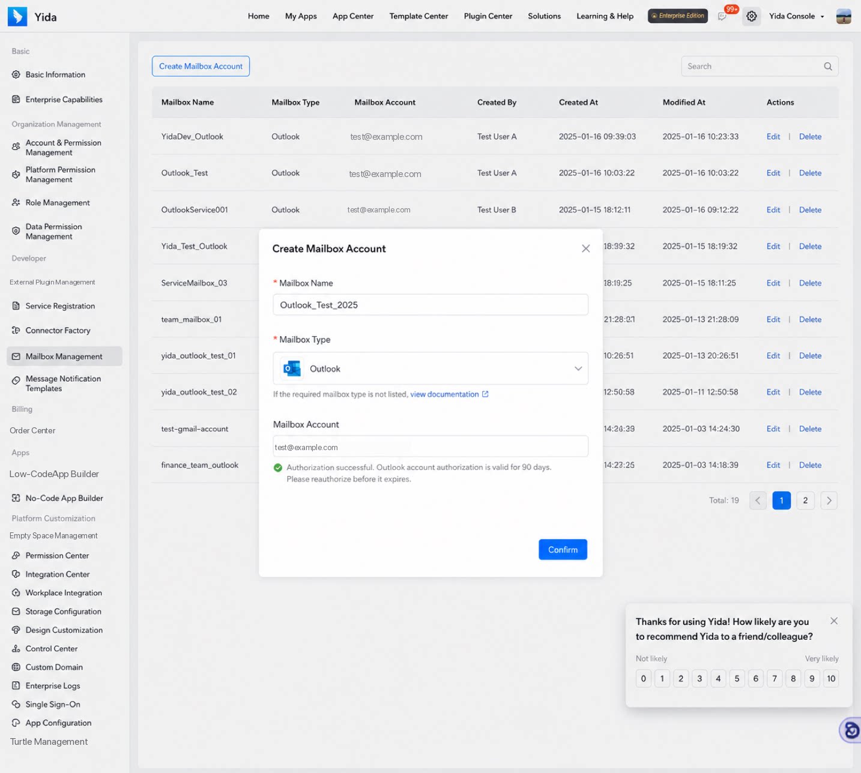Open the Template Center menu

click(x=418, y=16)
